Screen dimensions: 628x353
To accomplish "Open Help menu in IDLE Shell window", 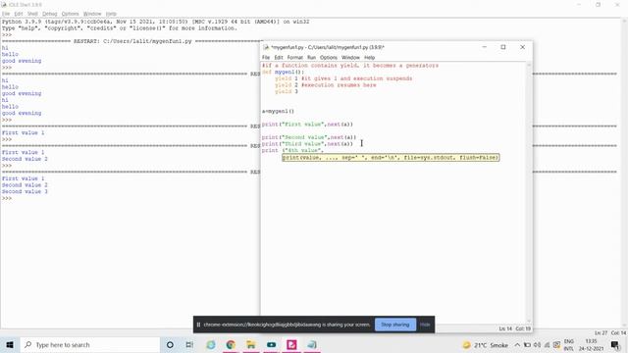I will [111, 14].
